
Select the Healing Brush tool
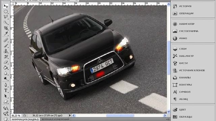pos(6,40)
